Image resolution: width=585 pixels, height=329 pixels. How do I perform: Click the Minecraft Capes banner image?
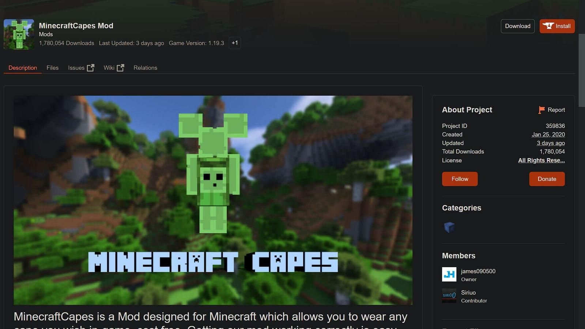[213, 200]
